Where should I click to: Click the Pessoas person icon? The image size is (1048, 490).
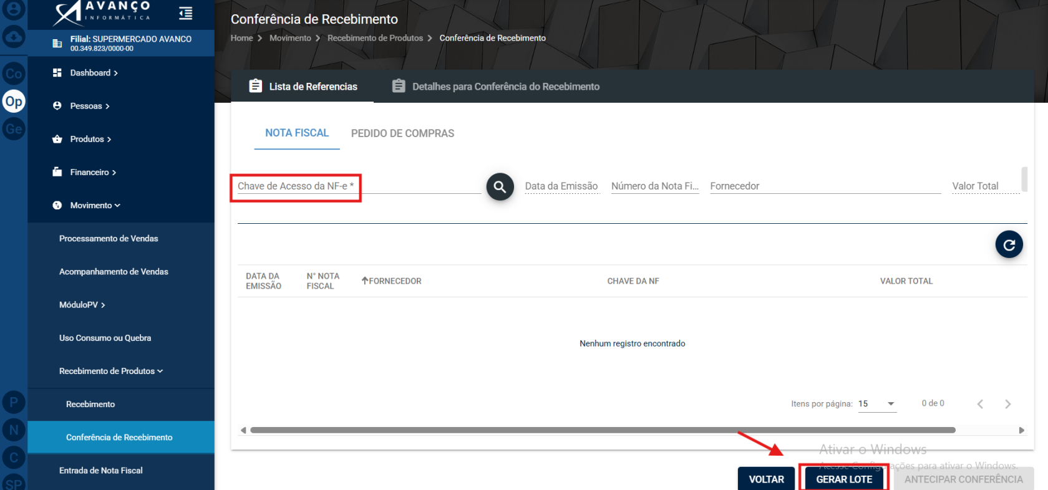pos(57,106)
